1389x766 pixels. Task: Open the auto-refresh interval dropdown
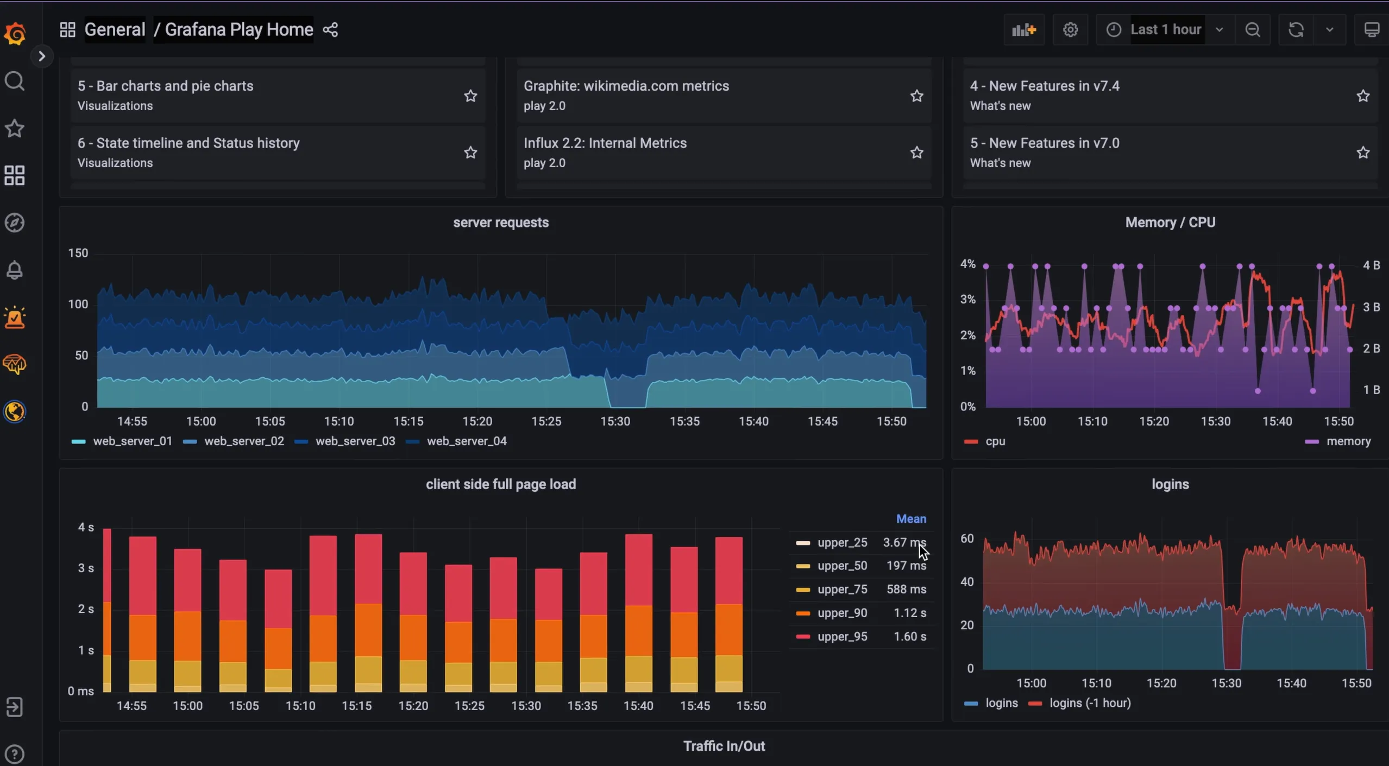click(x=1329, y=29)
